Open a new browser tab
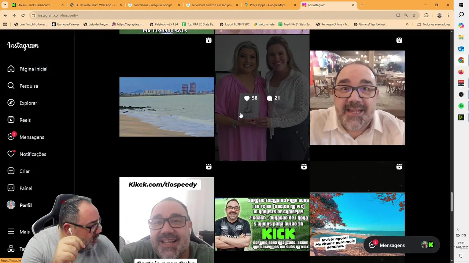This screenshot has width=469, height=263. 362,5
